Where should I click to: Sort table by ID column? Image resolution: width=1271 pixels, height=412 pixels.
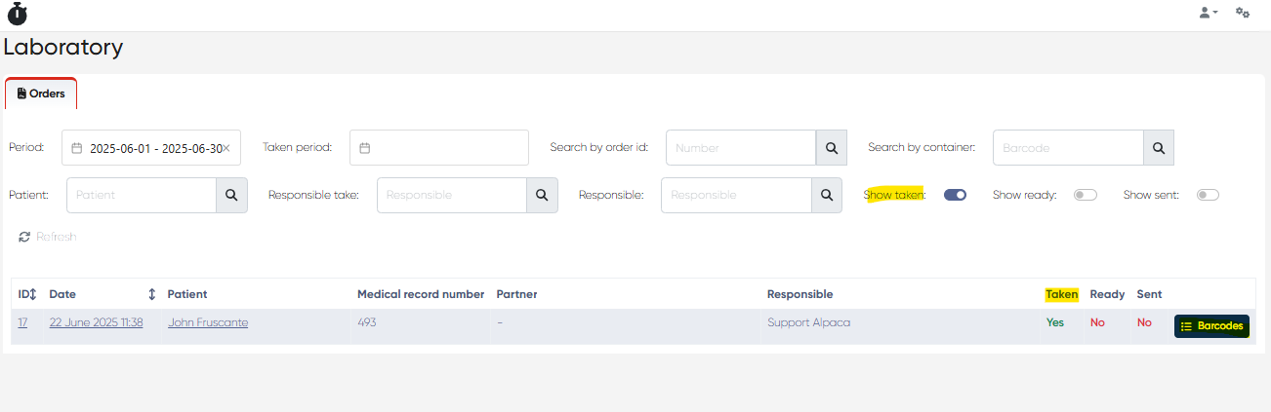point(32,294)
